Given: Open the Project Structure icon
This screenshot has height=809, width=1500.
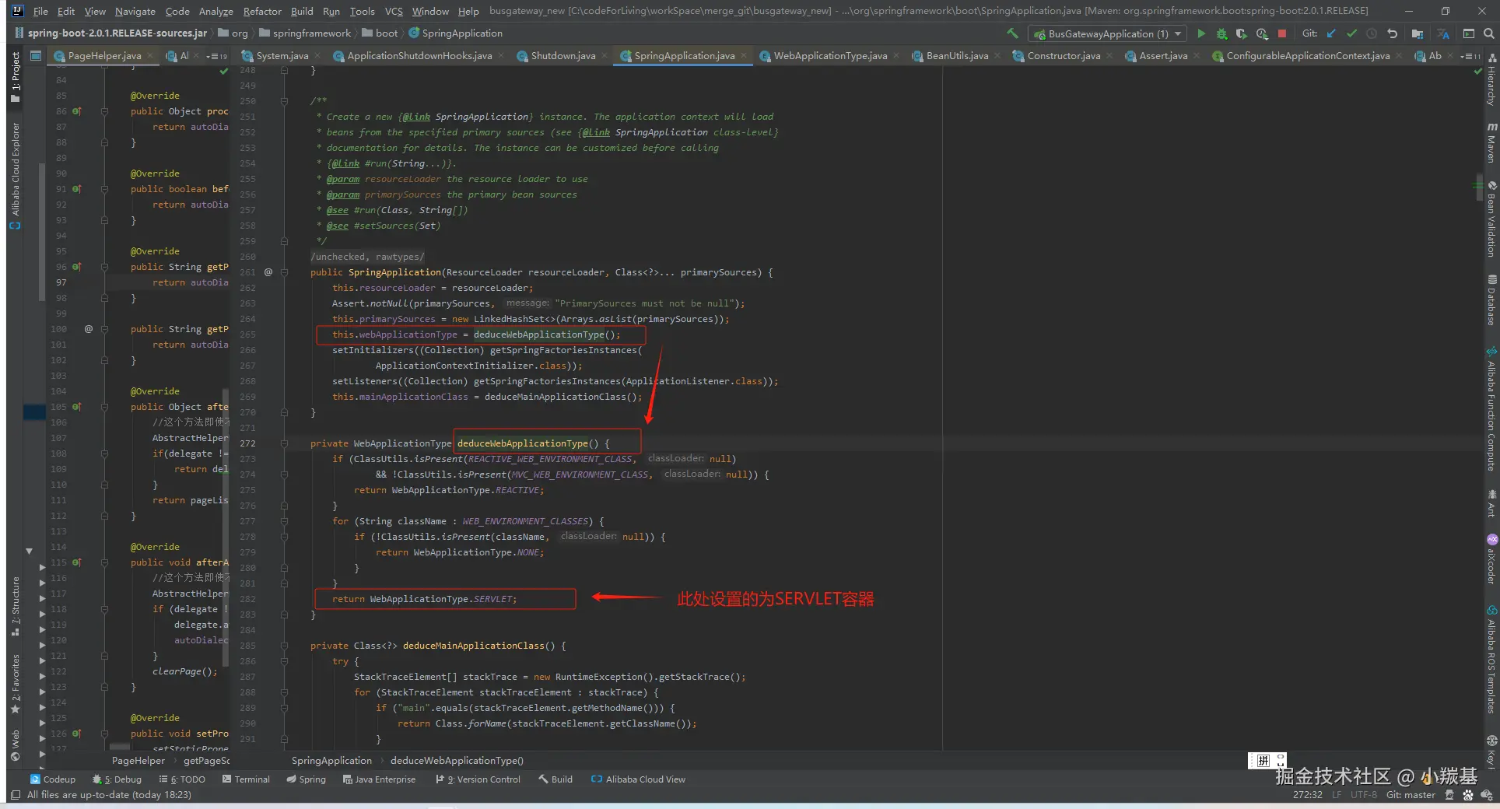Looking at the screenshot, I should coord(1418,33).
